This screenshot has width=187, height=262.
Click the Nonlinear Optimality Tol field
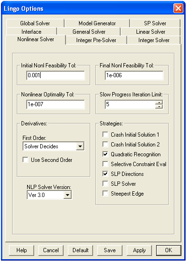(x=56, y=104)
